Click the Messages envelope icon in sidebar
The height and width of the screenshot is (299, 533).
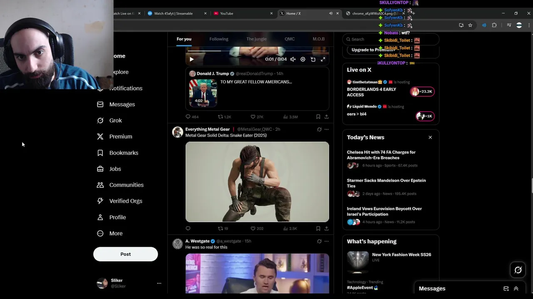tap(100, 104)
